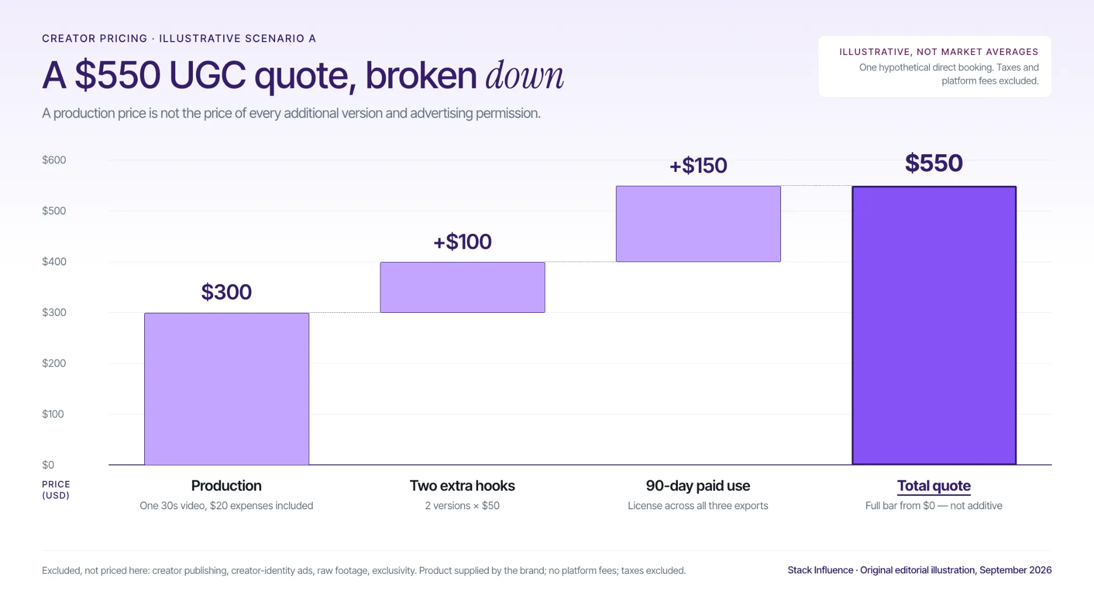This screenshot has height=608, width=1094.
Task: Select the 90-day paid use axis label
Action: coord(698,486)
